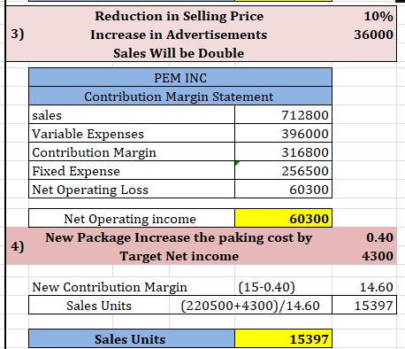Click the yellow 15397 result cell

[x=284, y=338]
